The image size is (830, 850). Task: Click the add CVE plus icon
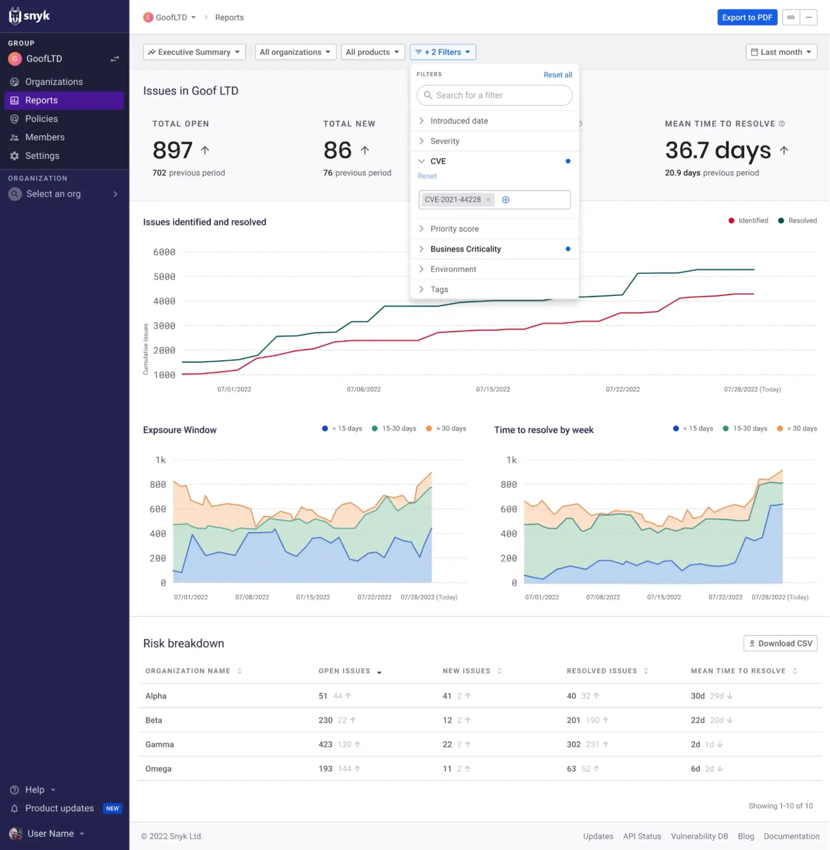[505, 200]
